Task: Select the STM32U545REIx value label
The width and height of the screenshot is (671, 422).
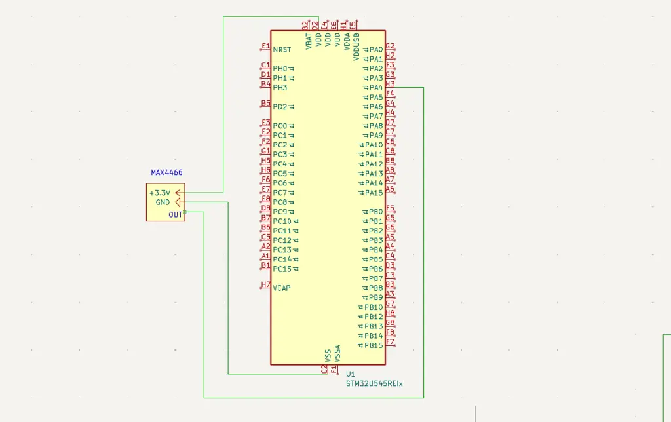Action: click(374, 384)
